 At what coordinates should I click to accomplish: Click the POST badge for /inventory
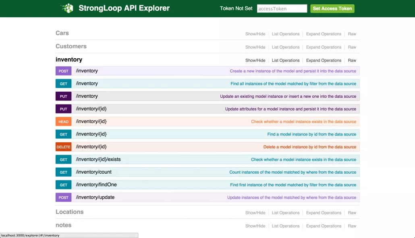pos(63,71)
